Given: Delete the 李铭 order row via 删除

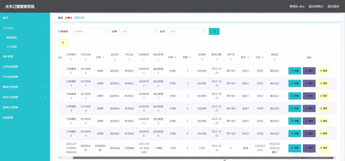Looking at the screenshot, I should click(323, 148).
